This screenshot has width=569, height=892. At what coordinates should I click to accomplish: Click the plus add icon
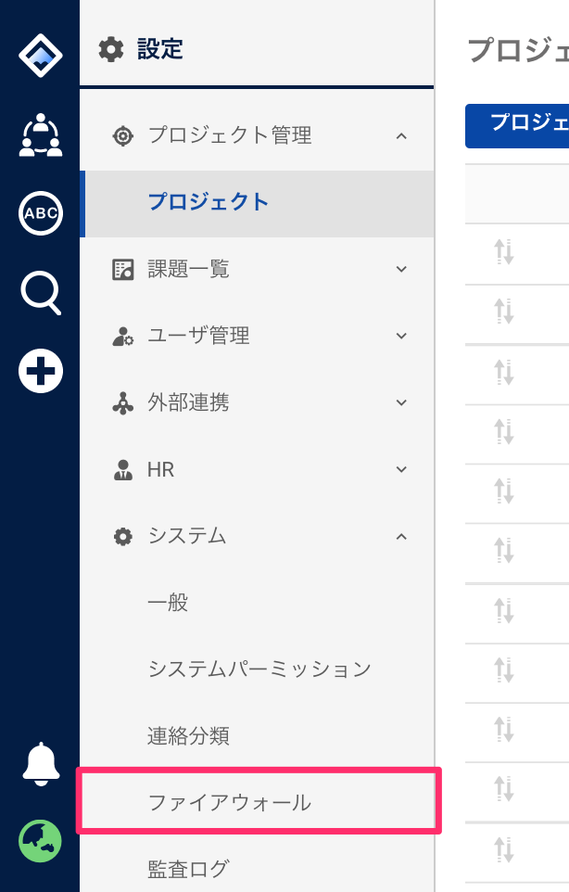[41, 371]
